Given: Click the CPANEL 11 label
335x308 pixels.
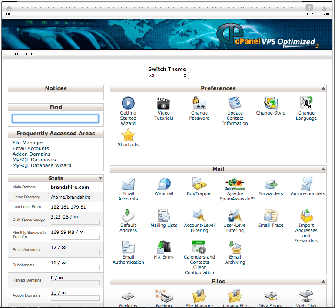Looking at the screenshot, I should (x=23, y=54).
